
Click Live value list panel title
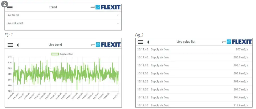click(186, 42)
